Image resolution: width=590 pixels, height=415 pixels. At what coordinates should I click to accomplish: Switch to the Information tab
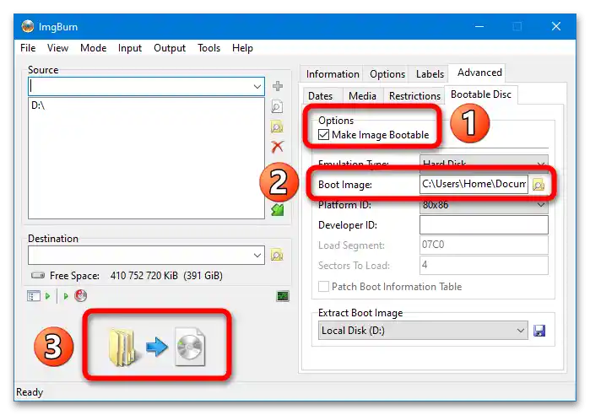click(333, 74)
